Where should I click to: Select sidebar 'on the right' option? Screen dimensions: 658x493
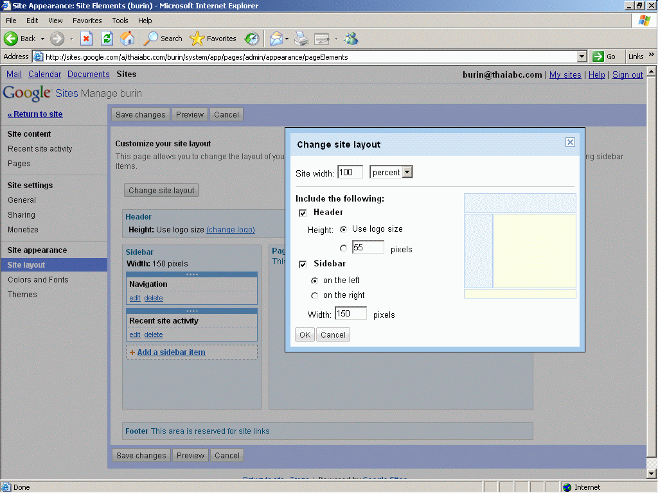pyautogui.click(x=314, y=295)
